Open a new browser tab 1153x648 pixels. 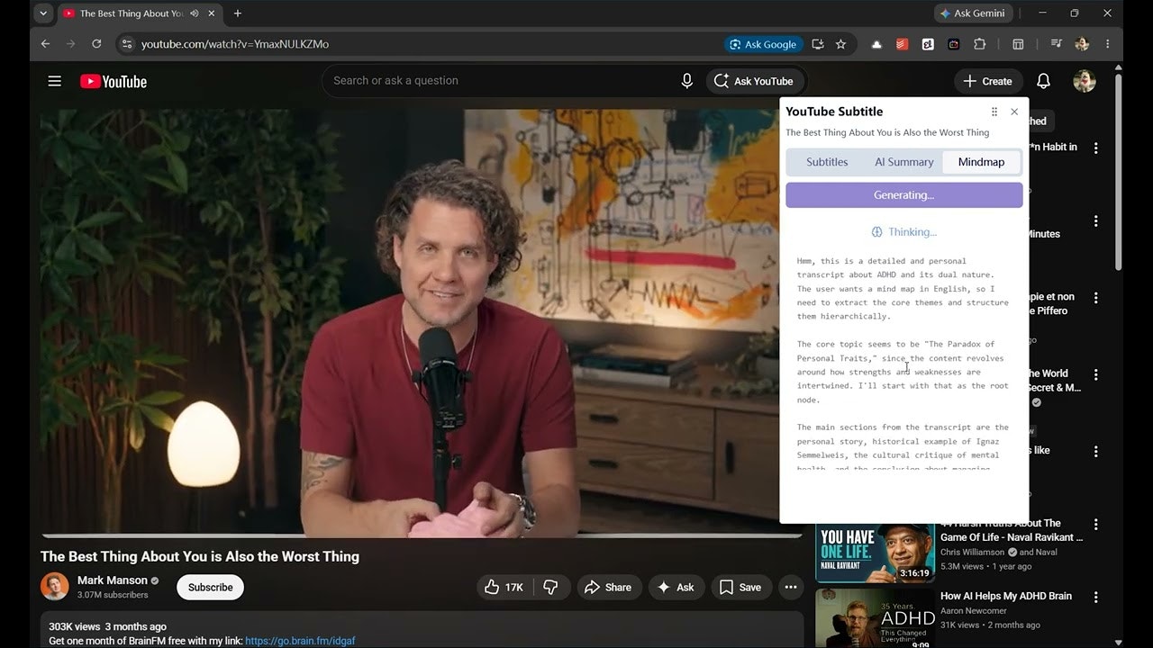[x=238, y=13]
